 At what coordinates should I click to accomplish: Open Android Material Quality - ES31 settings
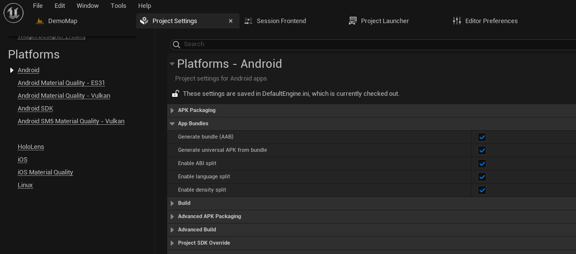61,83
